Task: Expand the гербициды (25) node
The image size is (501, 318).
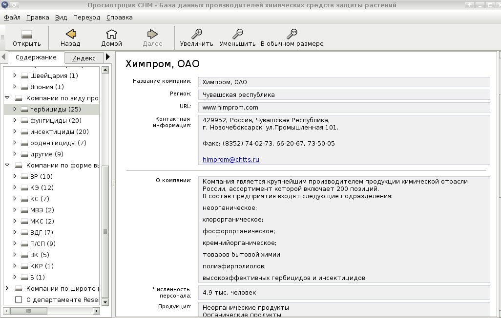Action: pos(15,109)
